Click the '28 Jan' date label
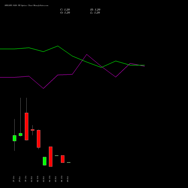This screenshot has width=188, height=188. click(14, 179)
